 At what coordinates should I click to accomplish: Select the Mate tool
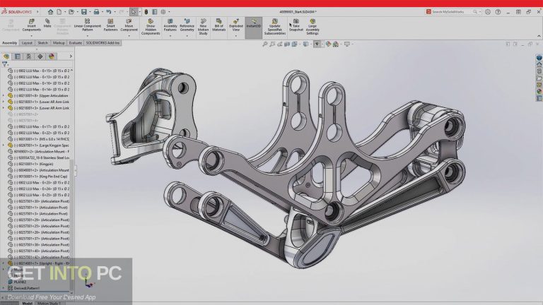coord(47,25)
